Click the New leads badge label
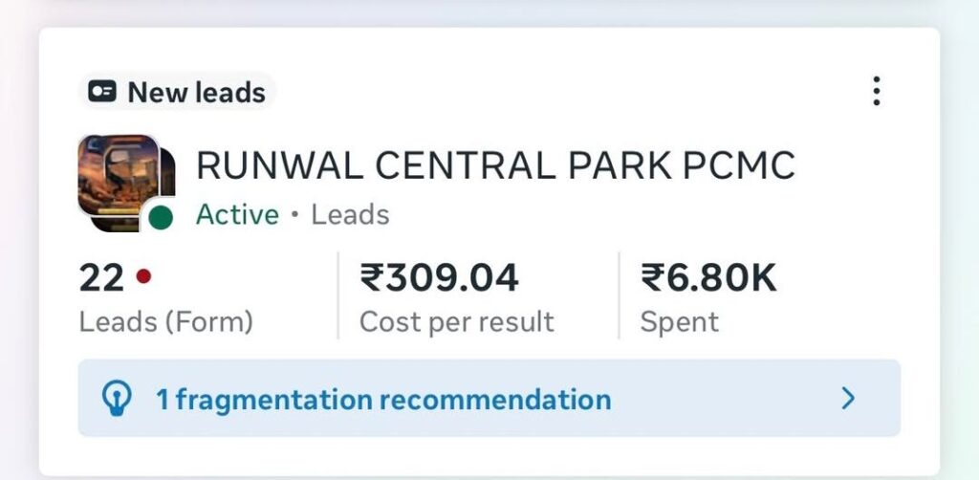Image resolution: width=979 pixels, height=480 pixels. (x=196, y=92)
